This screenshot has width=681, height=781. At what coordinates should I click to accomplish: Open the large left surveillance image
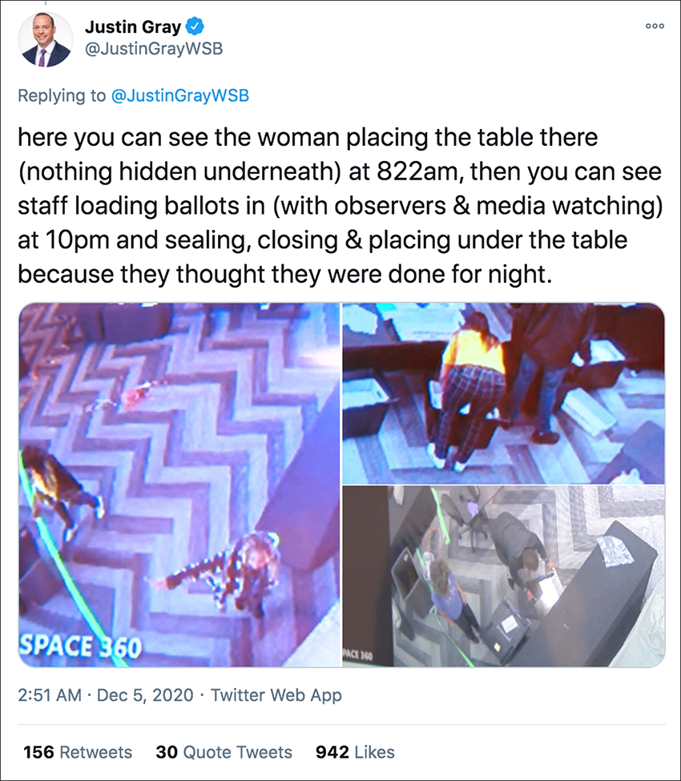(x=179, y=485)
